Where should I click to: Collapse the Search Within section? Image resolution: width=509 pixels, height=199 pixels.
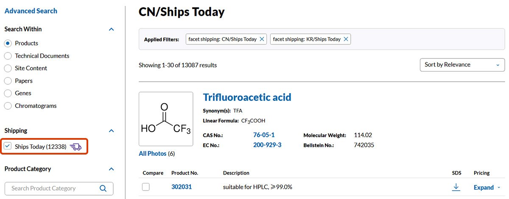pyautogui.click(x=112, y=29)
